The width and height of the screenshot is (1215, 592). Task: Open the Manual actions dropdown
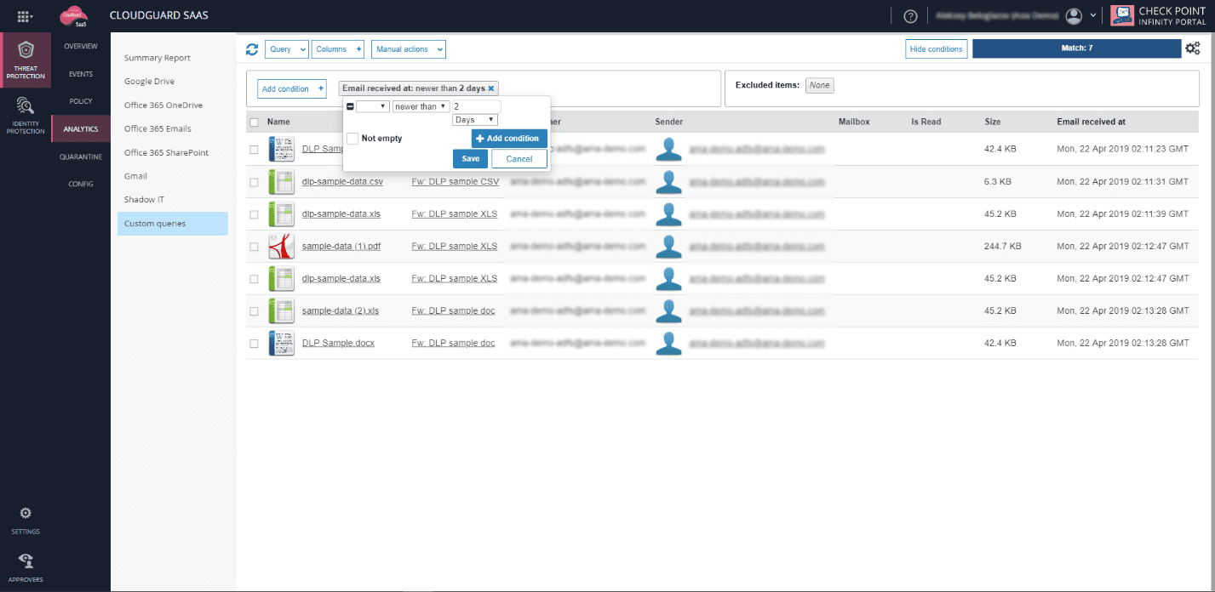pyautogui.click(x=408, y=49)
